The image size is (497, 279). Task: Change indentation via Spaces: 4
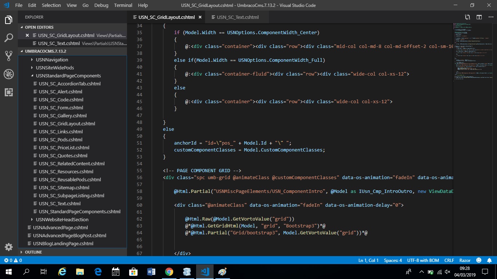393,260
